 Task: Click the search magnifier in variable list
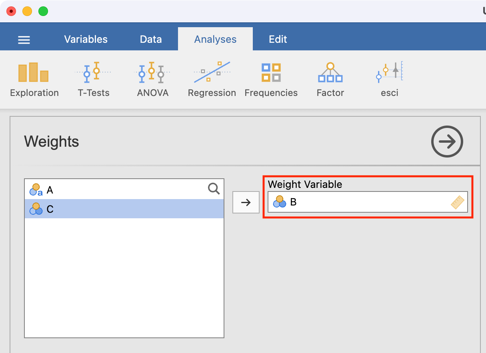coord(214,189)
